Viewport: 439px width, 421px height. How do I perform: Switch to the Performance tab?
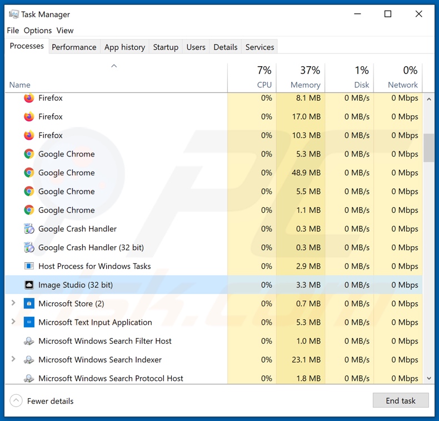74,47
